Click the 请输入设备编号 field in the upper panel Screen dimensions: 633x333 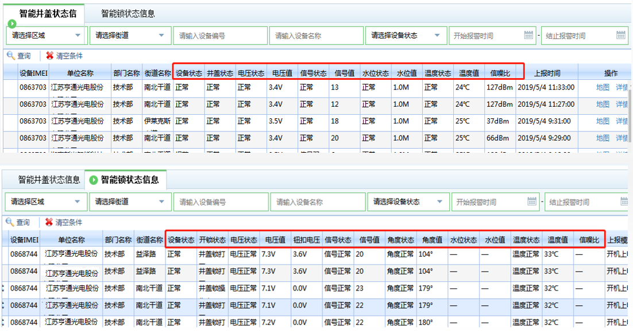tap(220, 36)
